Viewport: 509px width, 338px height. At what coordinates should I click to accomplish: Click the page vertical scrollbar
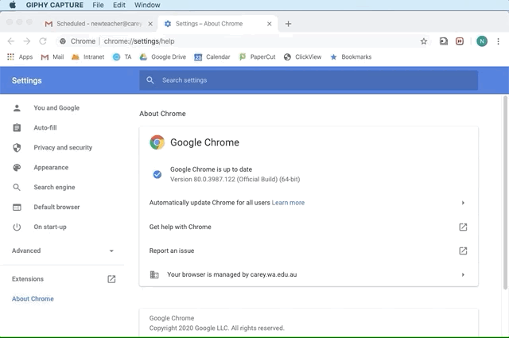pyautogui.click(x=505, y=192)
